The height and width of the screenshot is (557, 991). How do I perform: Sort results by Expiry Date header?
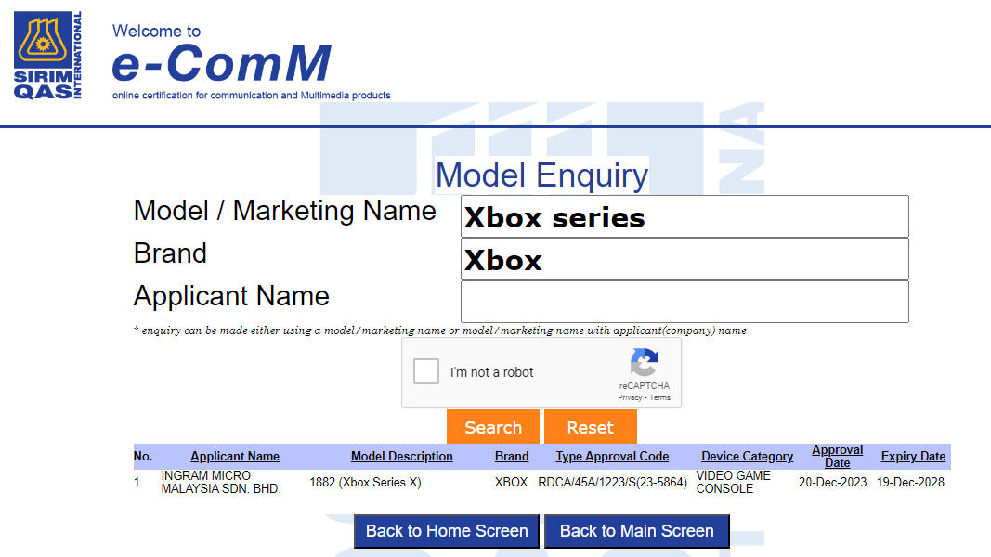point(913,457)
